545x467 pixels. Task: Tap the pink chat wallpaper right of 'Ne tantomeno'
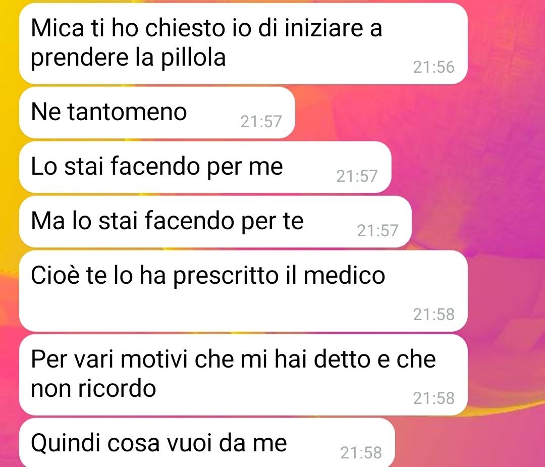[417, 113]
